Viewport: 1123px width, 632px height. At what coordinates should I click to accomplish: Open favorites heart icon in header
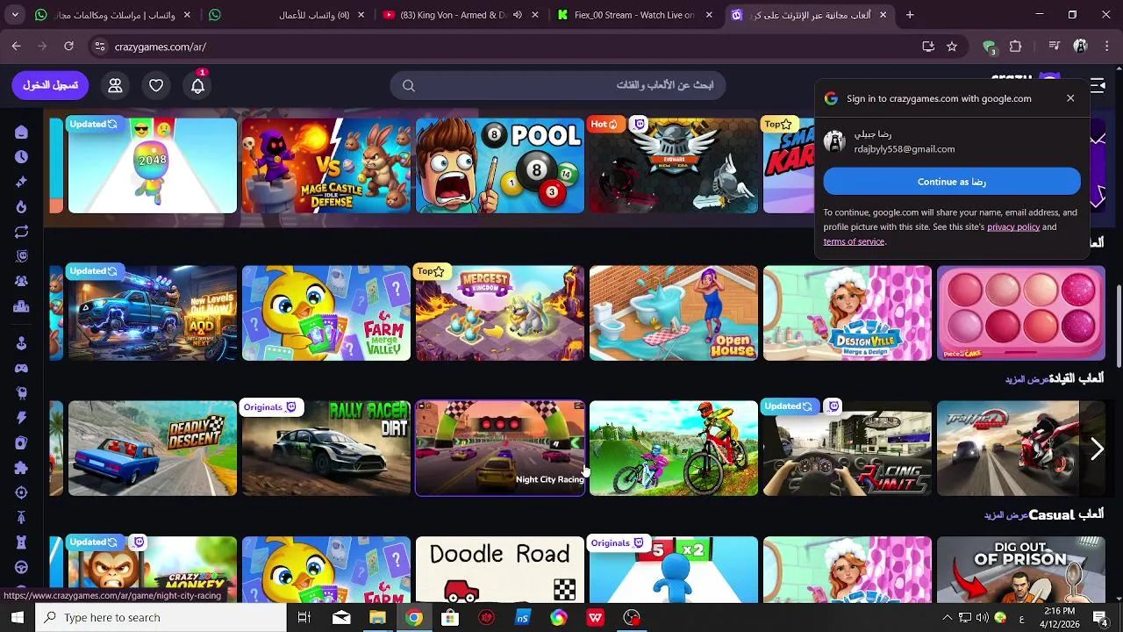pyautogui.click(x=156, y=85)
